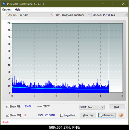Open the Q-Check PI/PO Test dropdown
129x130 pixels.
pos(109,15)
